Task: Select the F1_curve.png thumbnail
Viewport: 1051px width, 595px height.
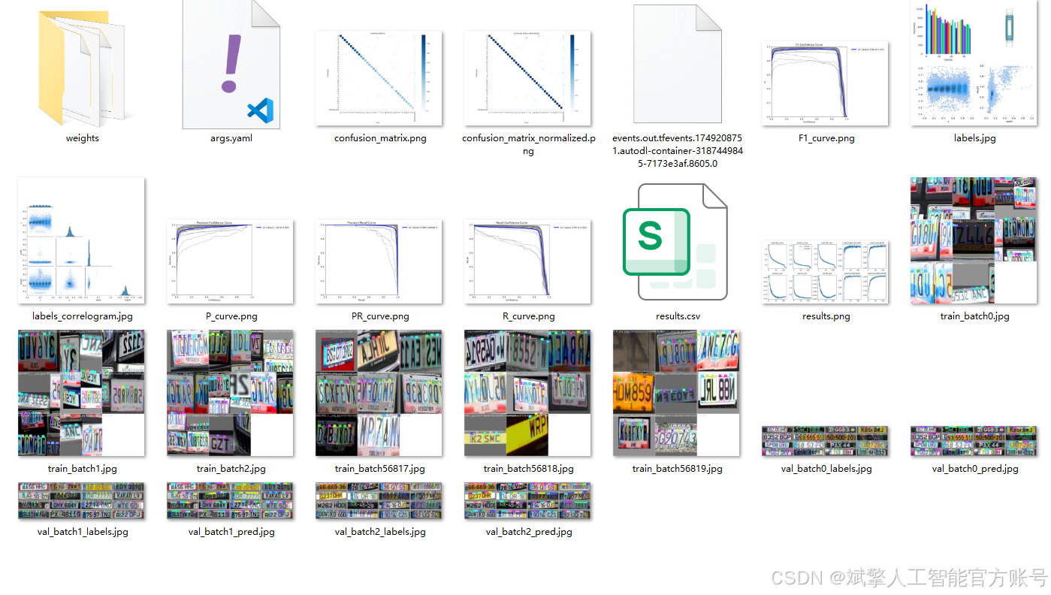Action: (x=826, y=83)
